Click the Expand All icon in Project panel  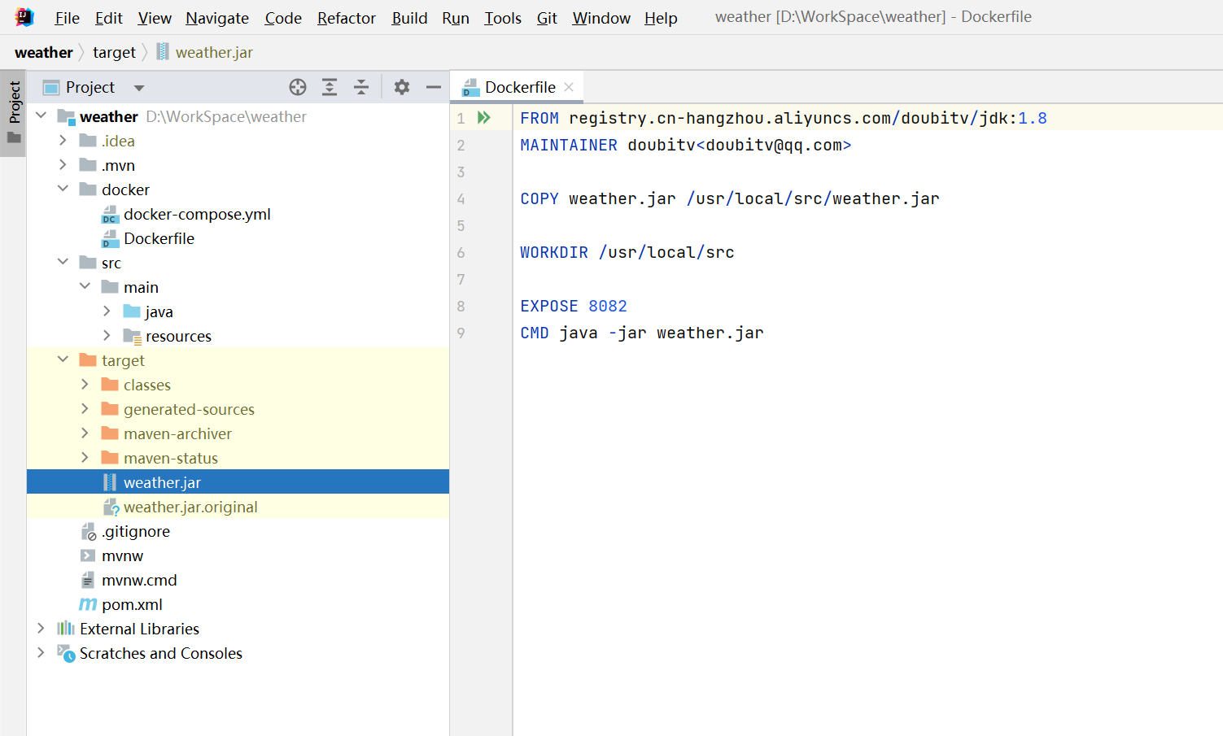coord(330,87)
